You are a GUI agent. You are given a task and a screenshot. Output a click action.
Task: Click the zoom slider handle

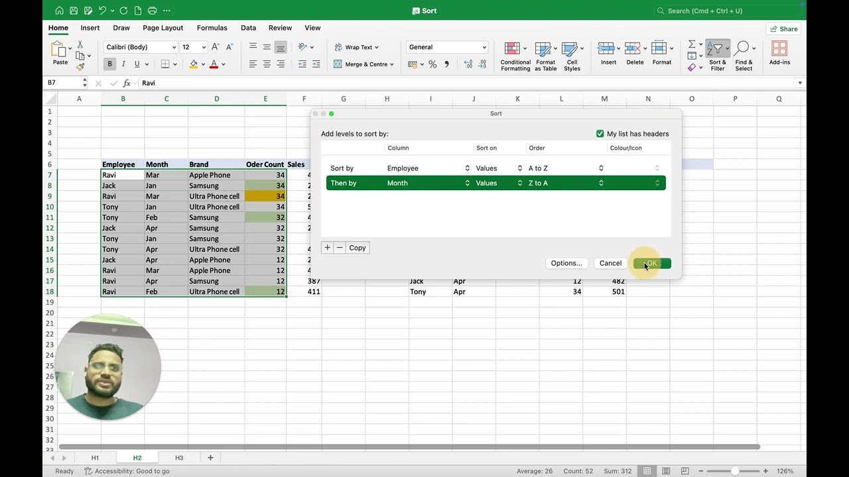point(735,471)
